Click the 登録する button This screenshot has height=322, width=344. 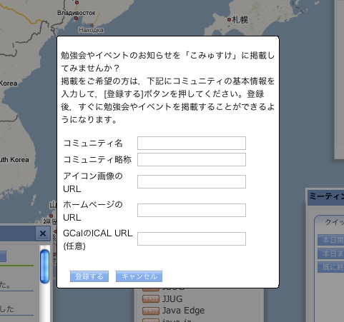coord(89,276)
